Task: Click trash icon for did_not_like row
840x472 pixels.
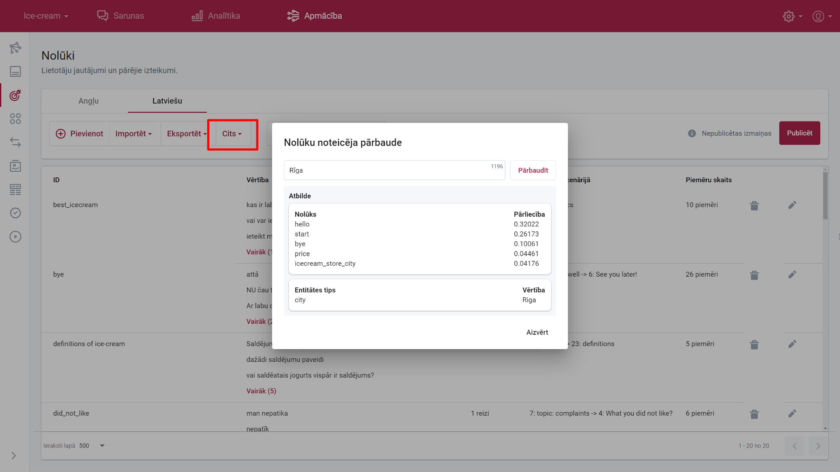Action: [x=754, y=414]
